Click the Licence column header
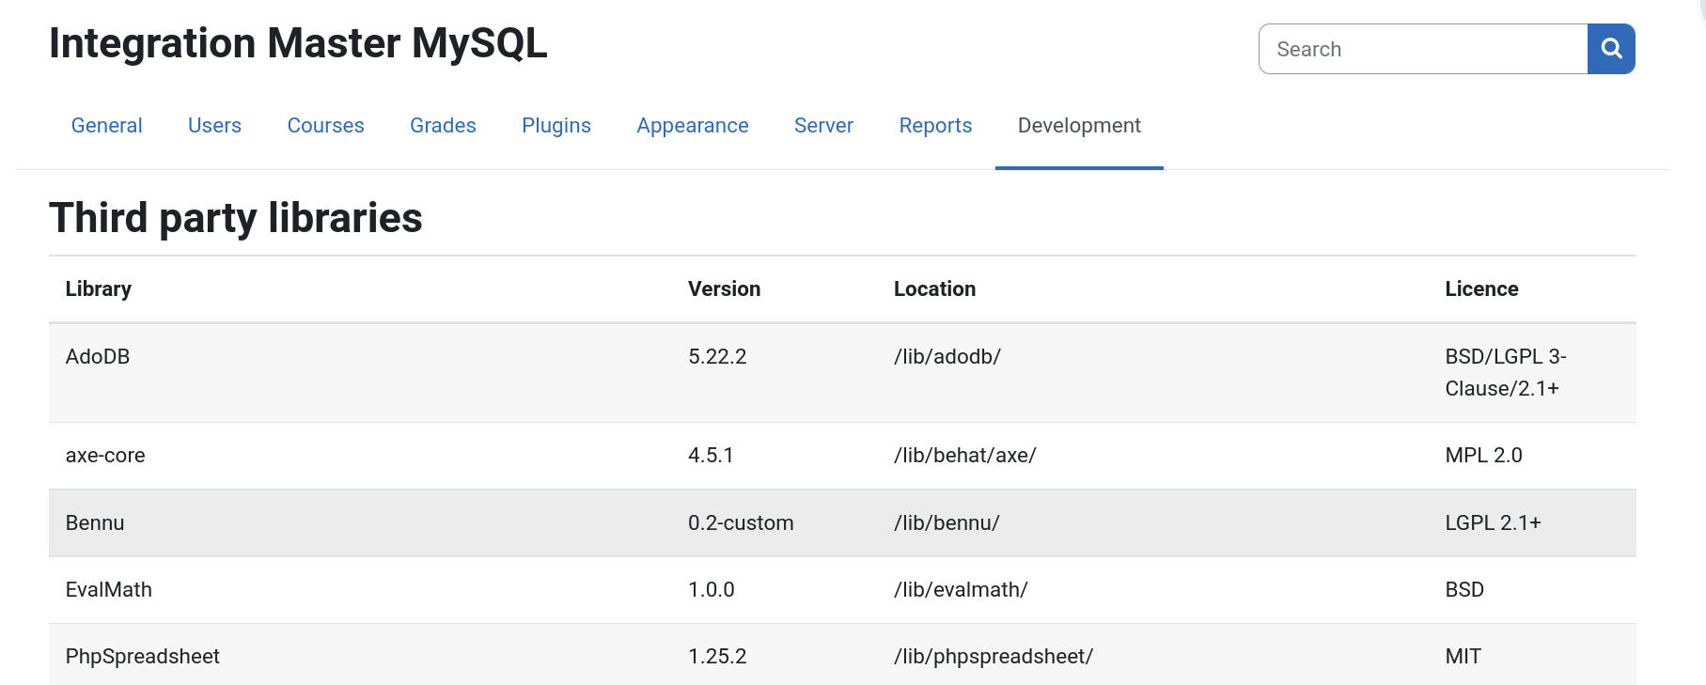Screen dimensions: 1706x685 1481,288
